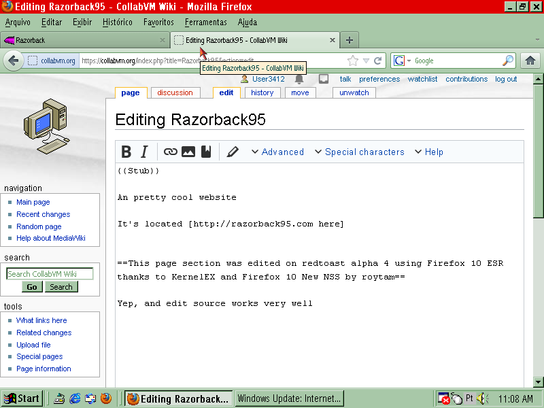
Task: Open the notices tray icon beside the bell
Action: tap(324, 79)
